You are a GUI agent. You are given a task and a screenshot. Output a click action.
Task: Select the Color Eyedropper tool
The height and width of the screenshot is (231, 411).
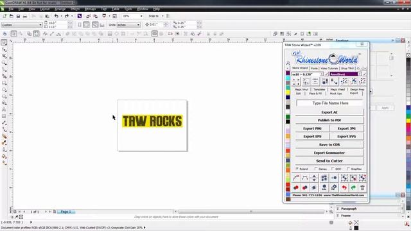(4, 142)
